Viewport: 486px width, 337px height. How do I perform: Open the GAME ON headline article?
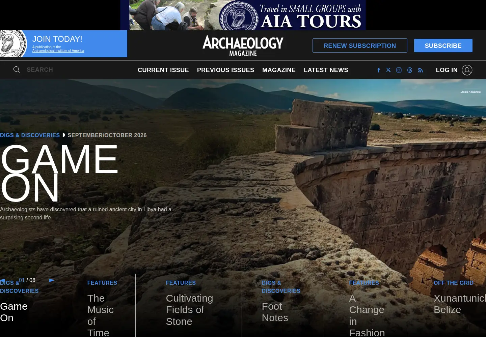point(59,173)
